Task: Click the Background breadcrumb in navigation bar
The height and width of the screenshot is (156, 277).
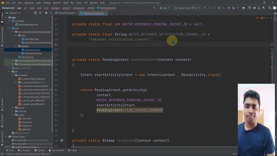Action: tap(8, 8)
